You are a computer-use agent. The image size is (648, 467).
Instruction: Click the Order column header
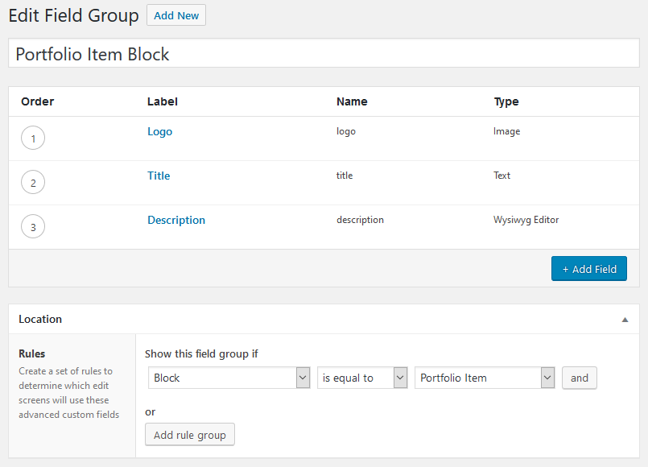coord(37,101)
